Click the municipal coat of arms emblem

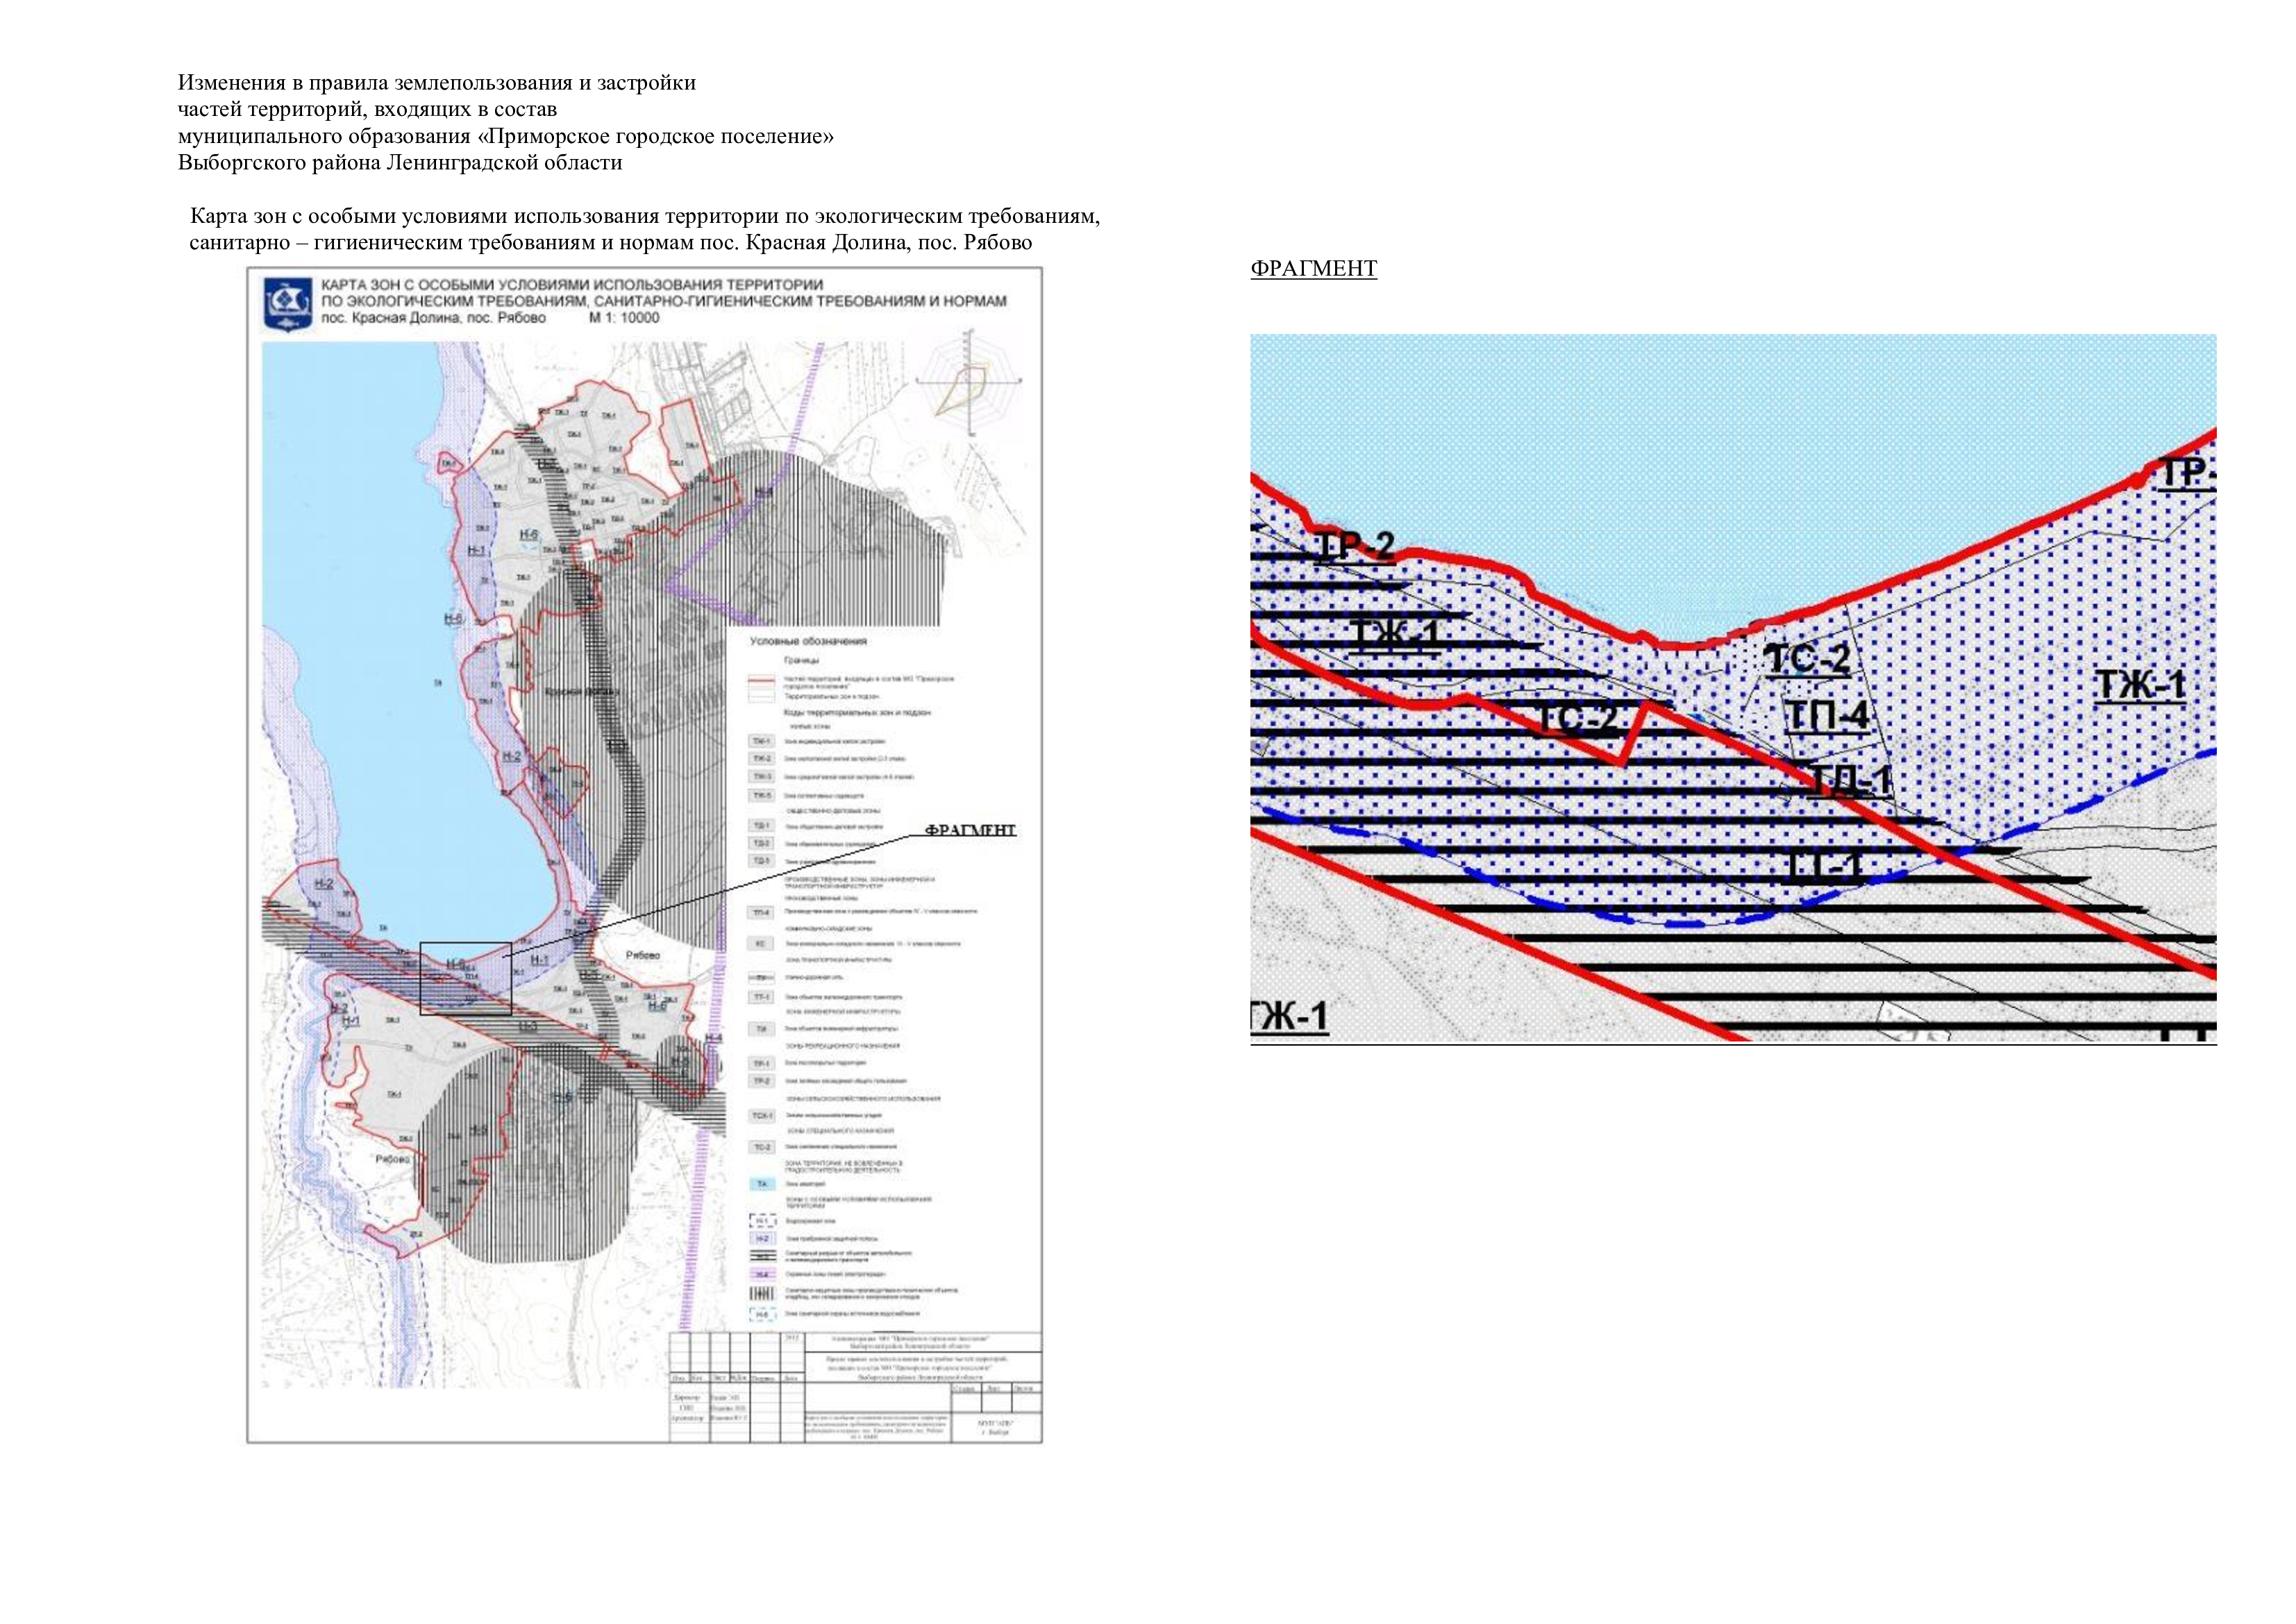point(287,305)
